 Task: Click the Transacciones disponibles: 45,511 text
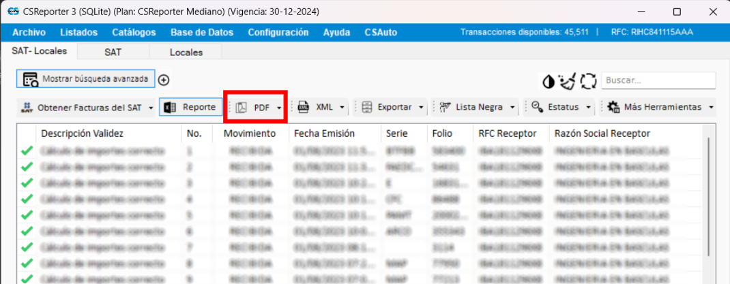[524, 32]
